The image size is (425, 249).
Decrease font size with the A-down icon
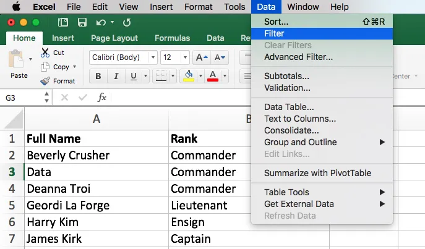220,57
